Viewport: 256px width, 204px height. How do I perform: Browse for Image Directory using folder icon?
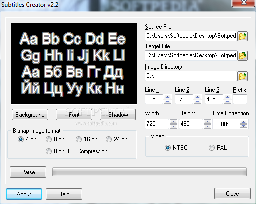[242, 76]
